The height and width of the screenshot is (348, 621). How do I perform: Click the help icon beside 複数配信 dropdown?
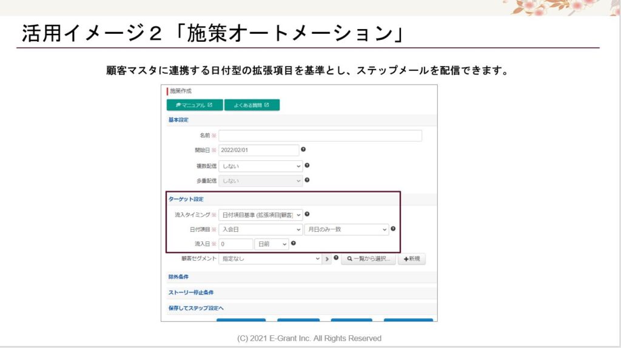307,165
